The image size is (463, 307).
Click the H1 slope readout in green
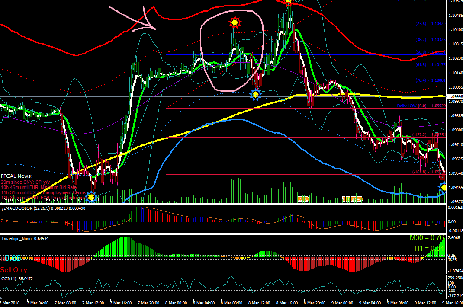(429, 248)
